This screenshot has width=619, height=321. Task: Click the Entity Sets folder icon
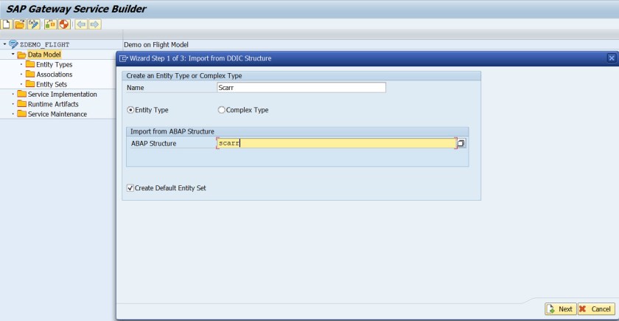click(x=30, y=84)
